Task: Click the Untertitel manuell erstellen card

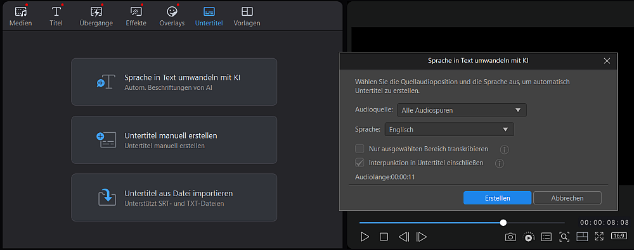Action: (x=174, y=140)
